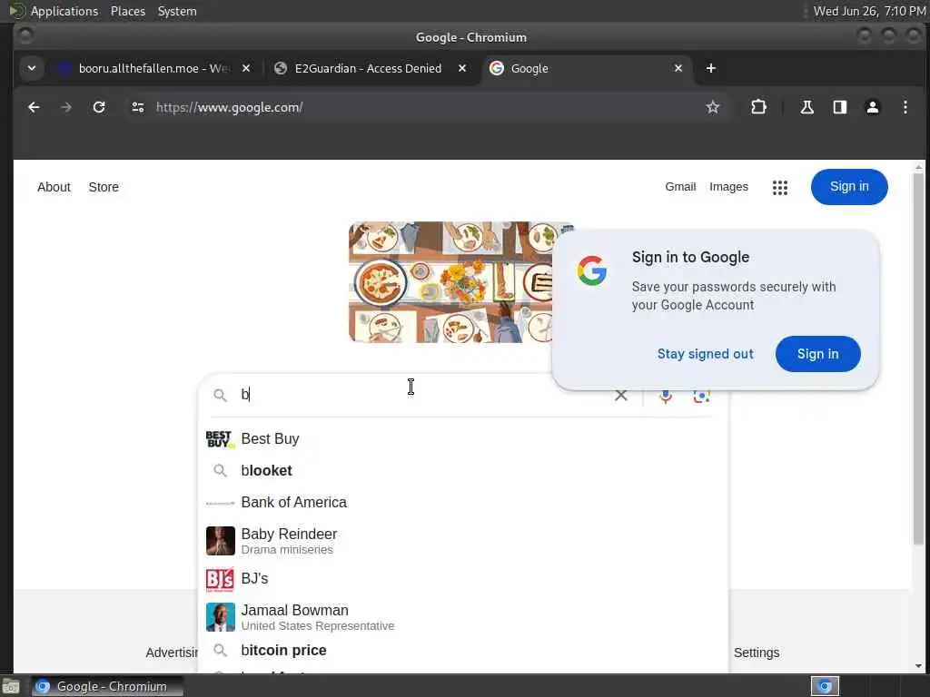Open the Chrome Labs flask icon
Viewport: 930px width, 697px height.
pos(806,107)
